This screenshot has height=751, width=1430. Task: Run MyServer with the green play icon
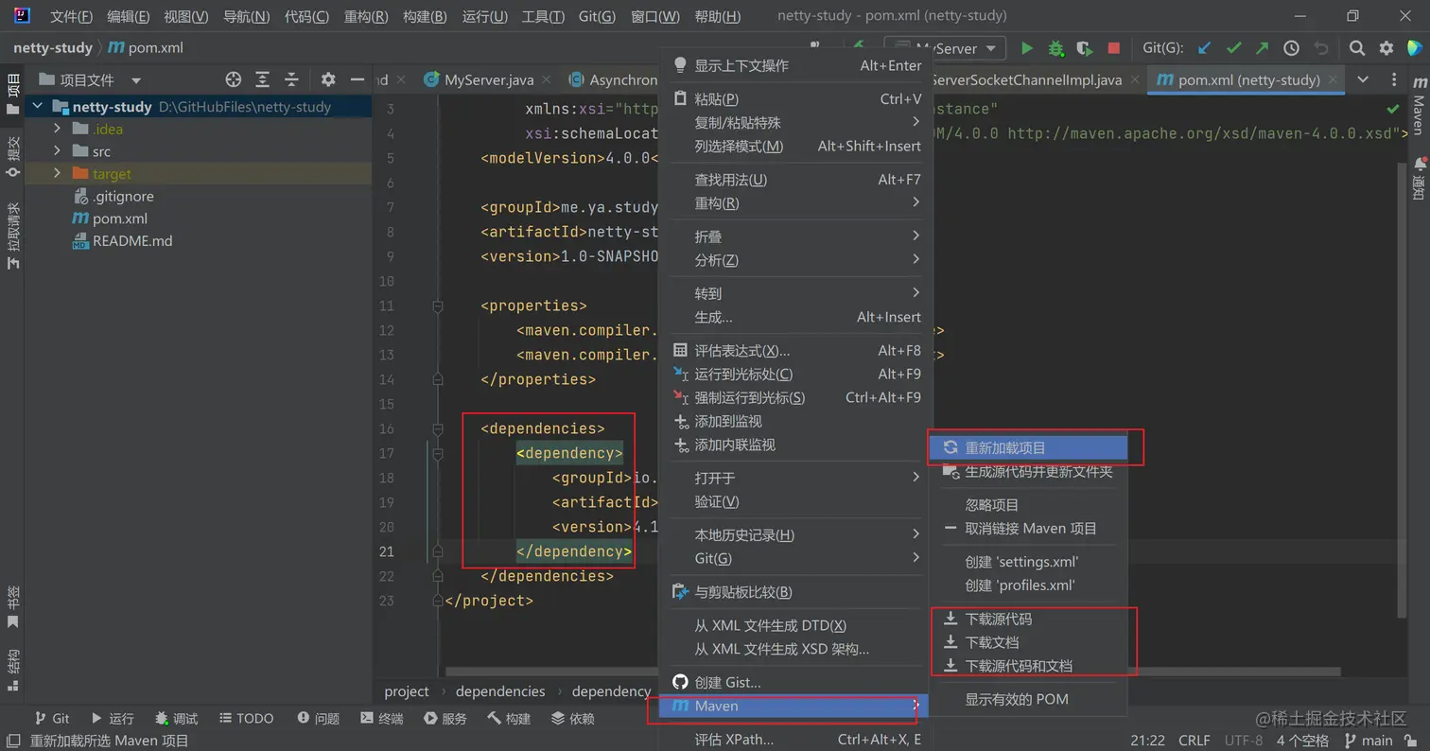coord(1027,48)
